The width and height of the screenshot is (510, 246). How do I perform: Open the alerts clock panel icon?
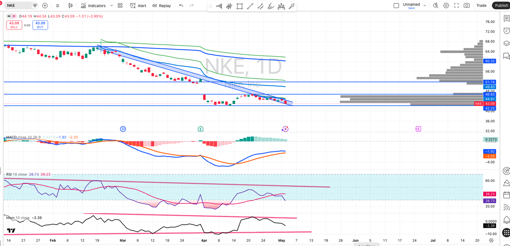(x=506, y=31)
